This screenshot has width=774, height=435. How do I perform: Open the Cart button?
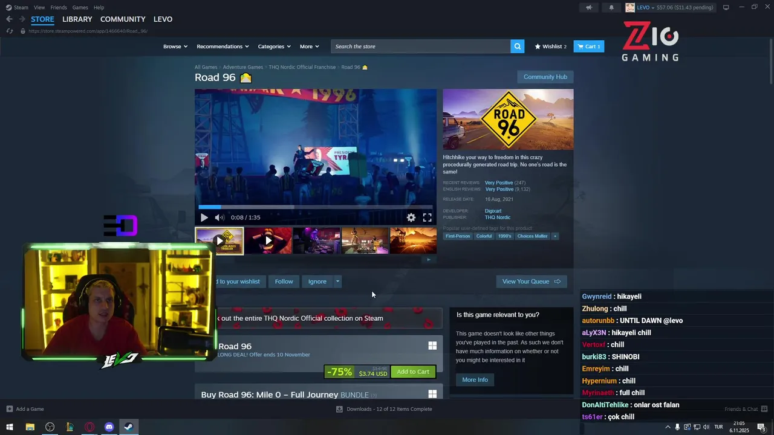point(589,47)
